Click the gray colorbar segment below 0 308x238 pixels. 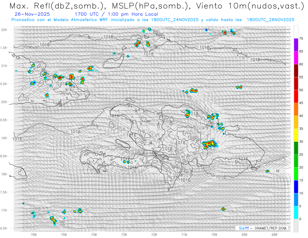[x=296, y=225]
